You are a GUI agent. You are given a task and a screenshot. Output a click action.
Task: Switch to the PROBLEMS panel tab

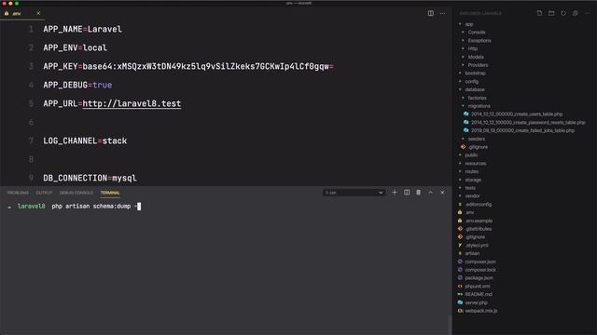(x=18, y=193)
